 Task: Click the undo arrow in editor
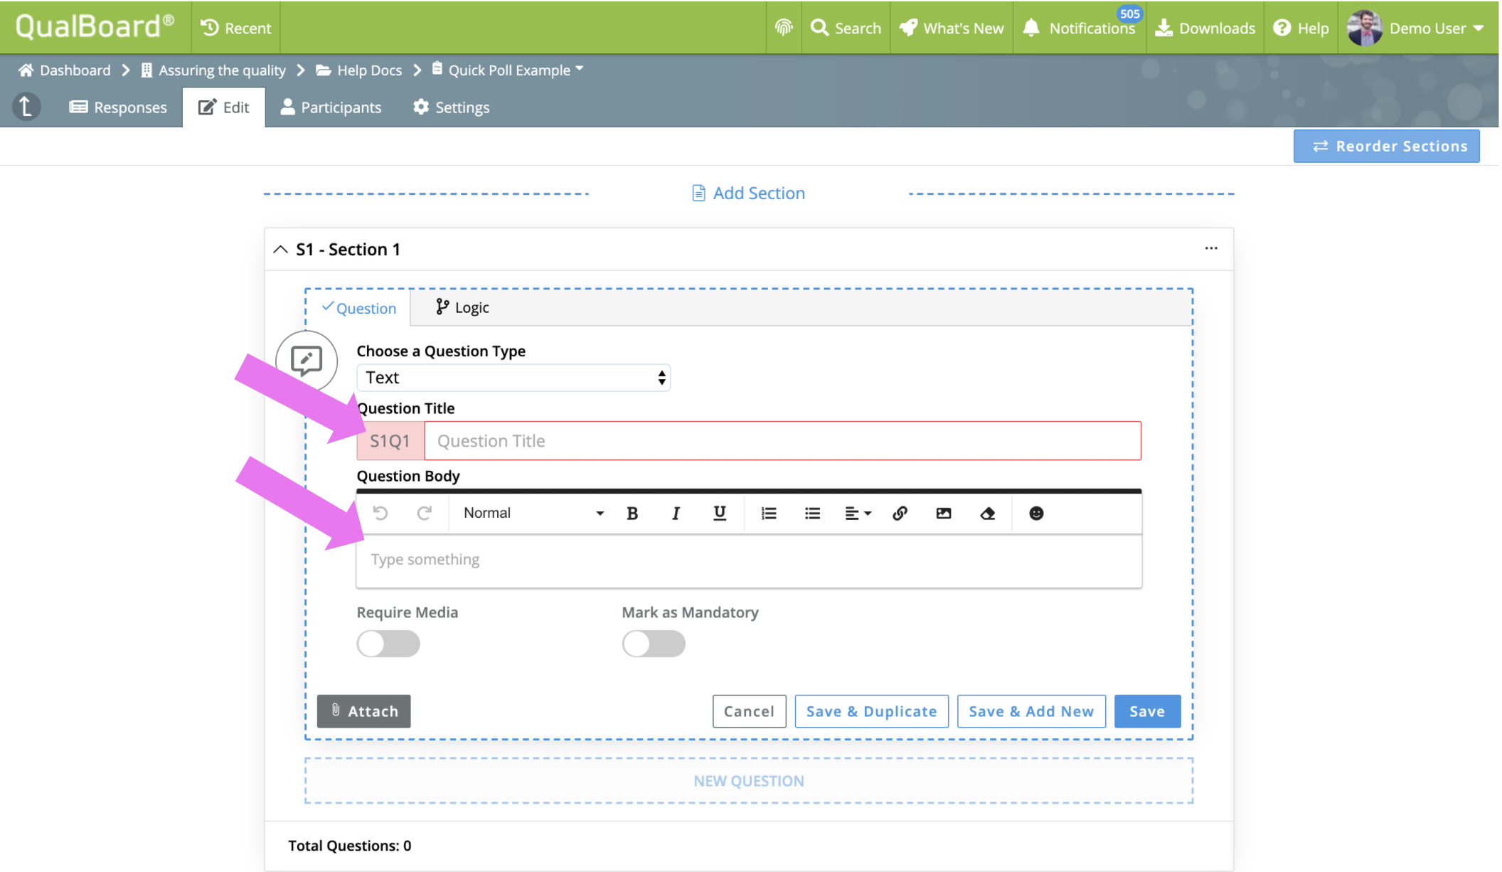tap(380, 514)
